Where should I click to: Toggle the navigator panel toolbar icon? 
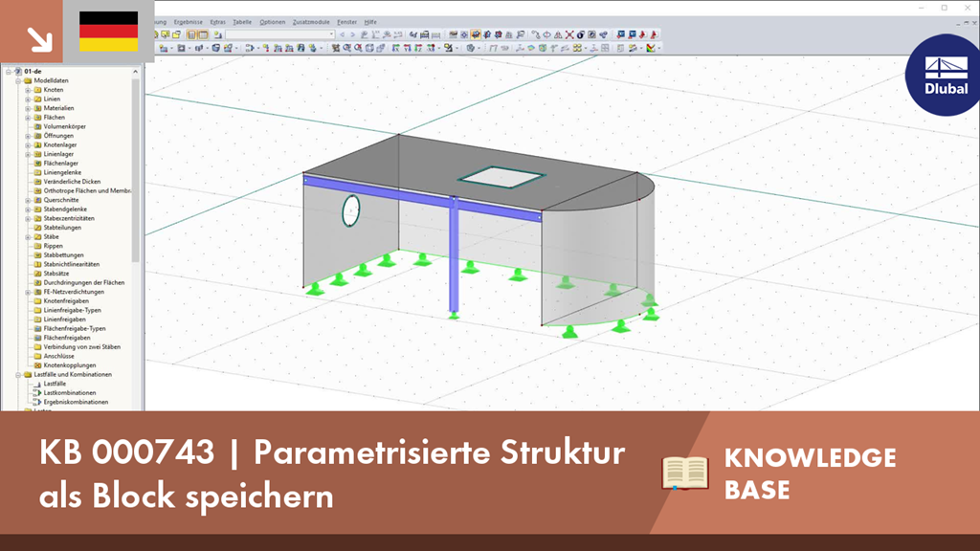(191, 35)
